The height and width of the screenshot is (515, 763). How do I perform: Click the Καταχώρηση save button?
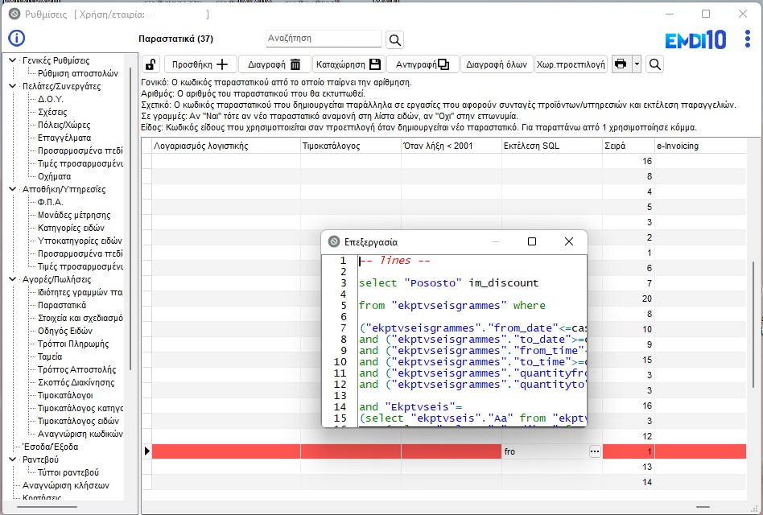click(x=349, y=64)
